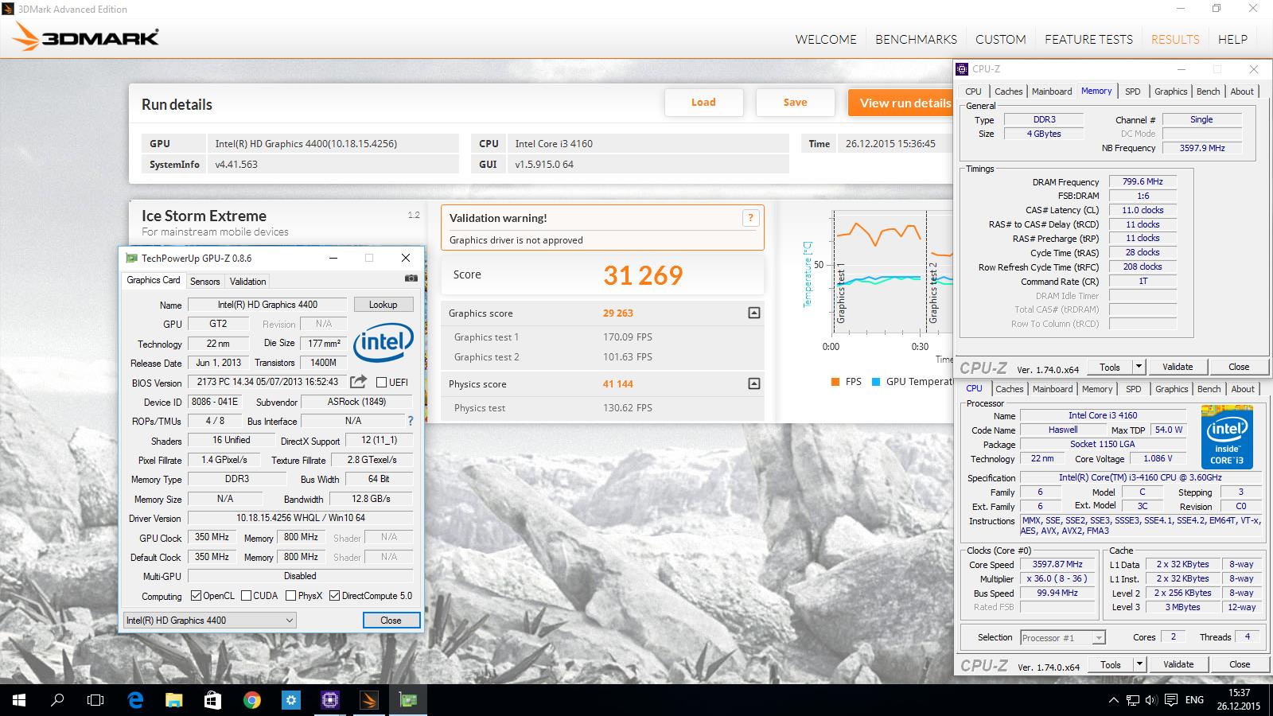Toggle the OpenCL checkbox
The image size is (1273, 716).
[196, 595]
